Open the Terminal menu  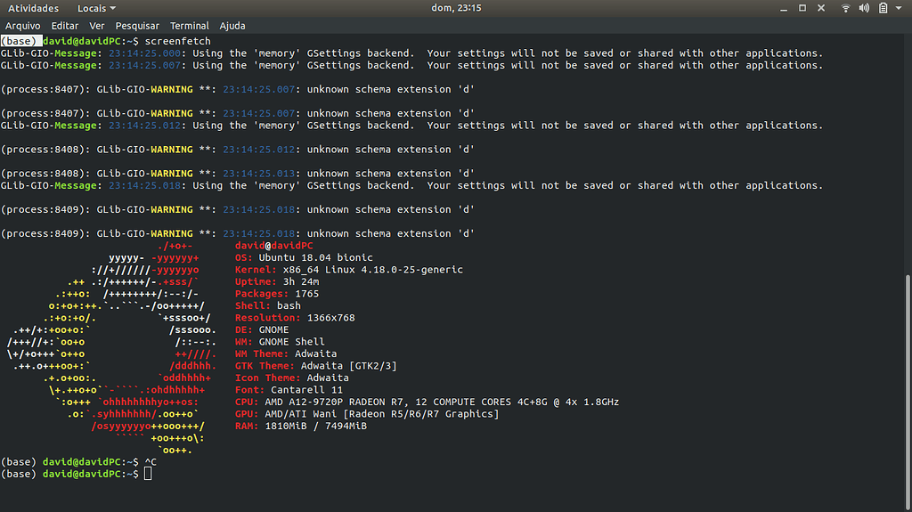pyautogui.click(x=189, y=26)
